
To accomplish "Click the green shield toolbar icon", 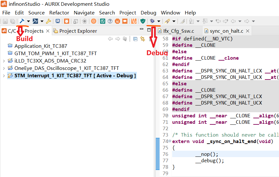I will (143, 21).
